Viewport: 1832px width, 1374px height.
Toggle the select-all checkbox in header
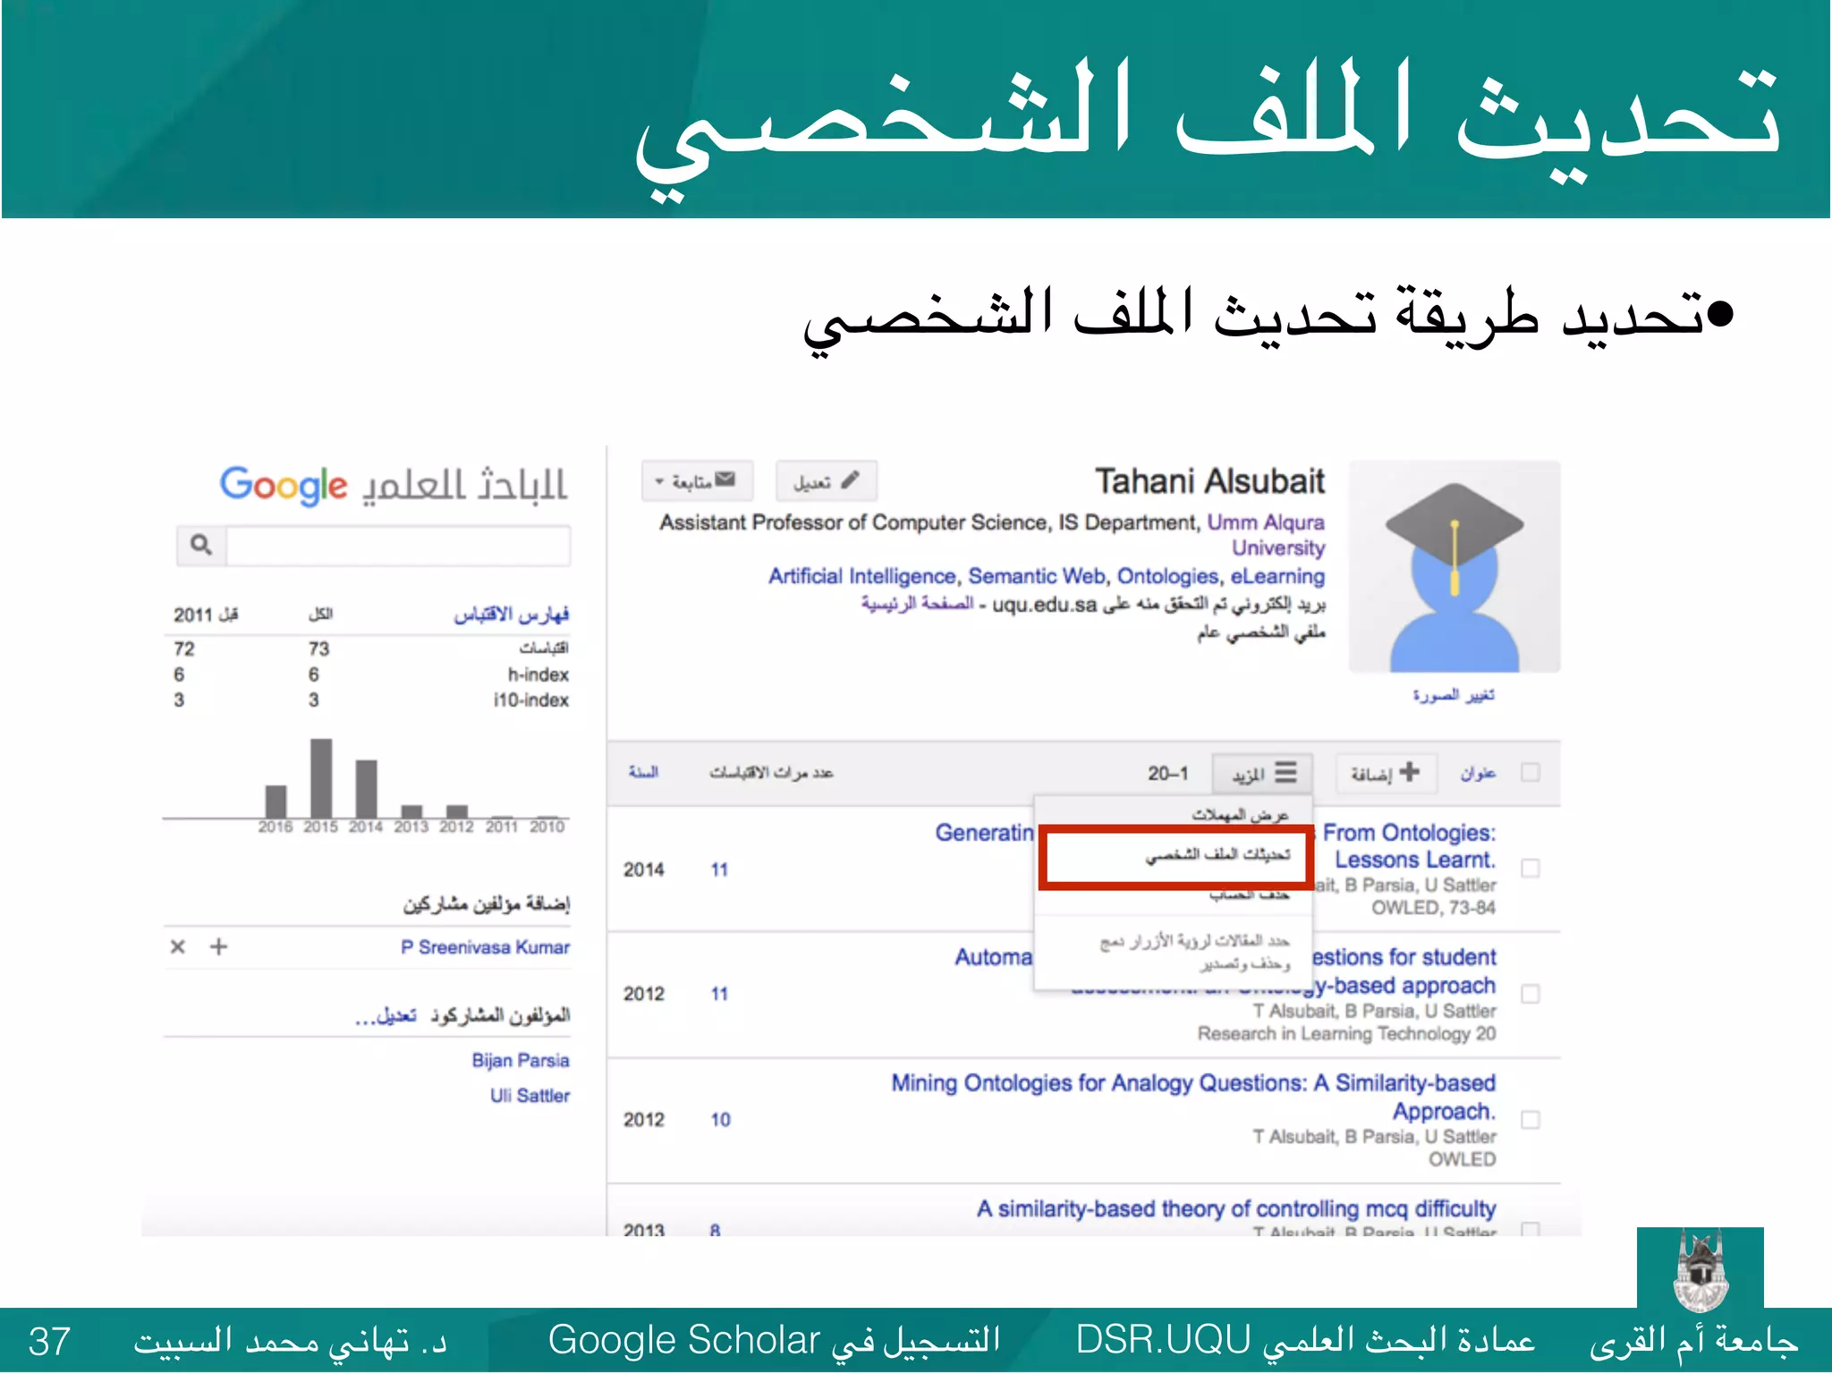pyautogui.click(x=1531, y=772)
